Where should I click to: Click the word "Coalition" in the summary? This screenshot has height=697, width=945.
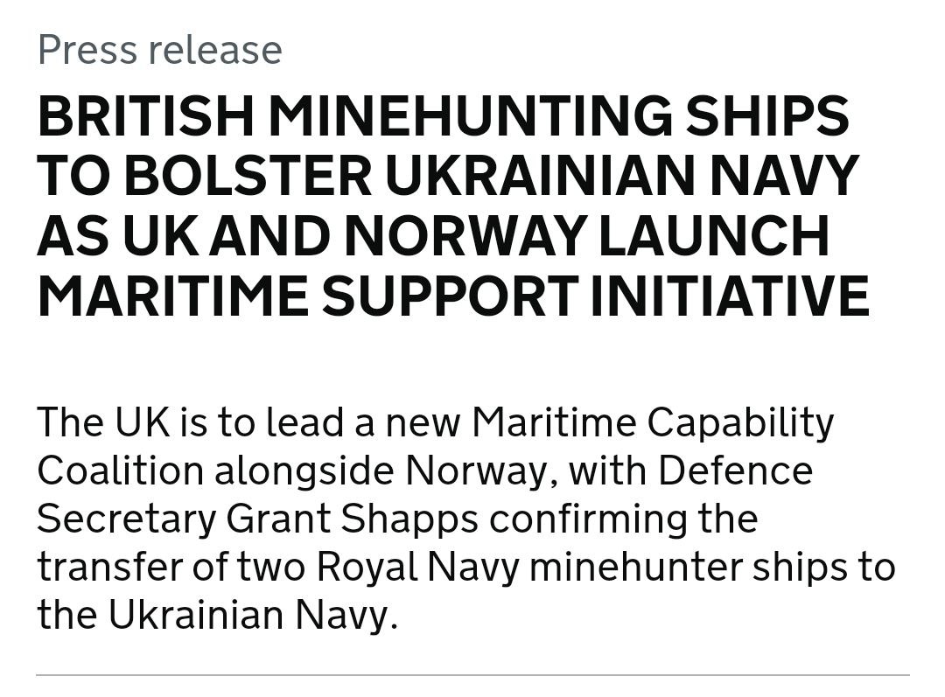[119, 471]
